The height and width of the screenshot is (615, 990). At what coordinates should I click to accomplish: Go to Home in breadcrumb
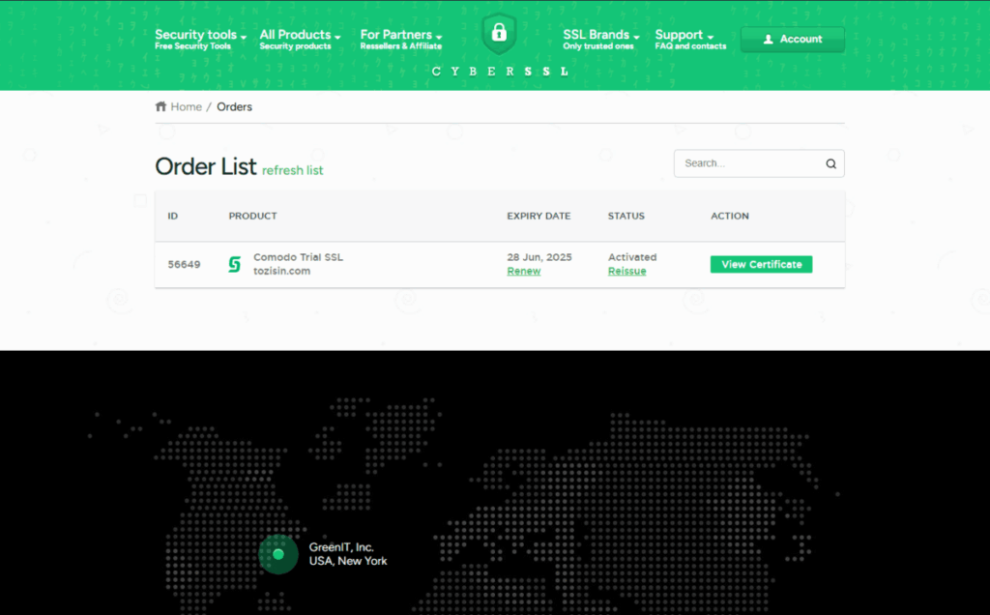[x=187, y=106]
